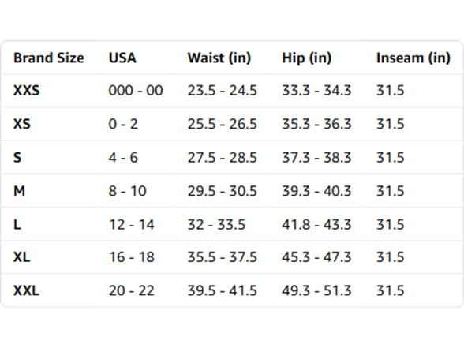Select waist value 32 - 33.5
This screenshot has height=348, width=464.
(x=216, y=224)
